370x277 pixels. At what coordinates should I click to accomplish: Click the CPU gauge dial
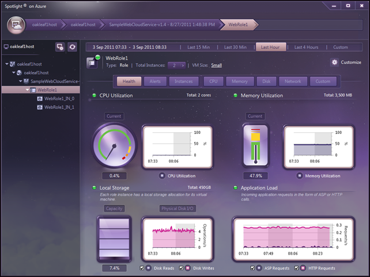click(x=115, y=145)
